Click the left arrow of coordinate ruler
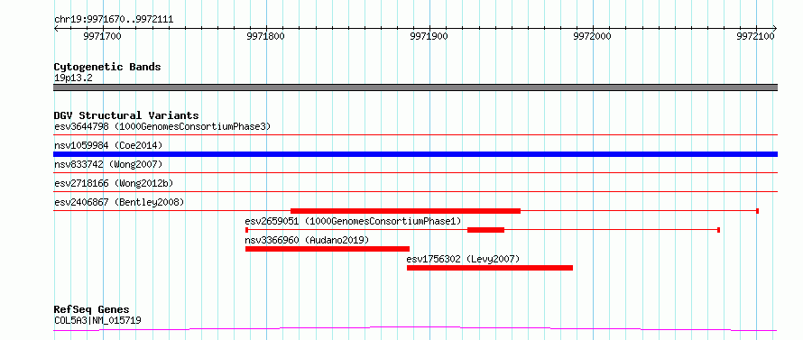 (x=56, y=28)
